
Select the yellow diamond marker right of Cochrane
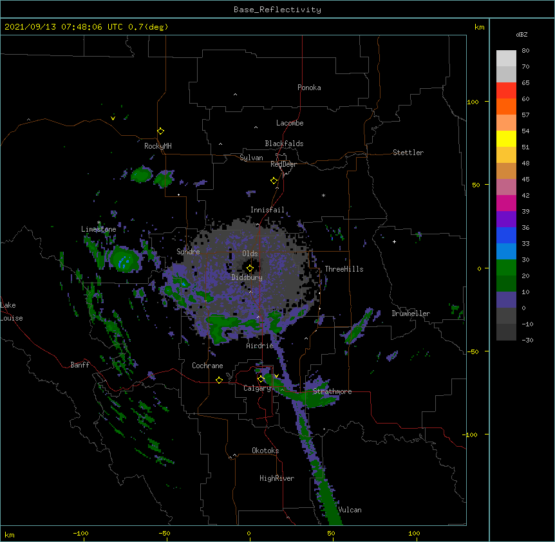point(219,380)
